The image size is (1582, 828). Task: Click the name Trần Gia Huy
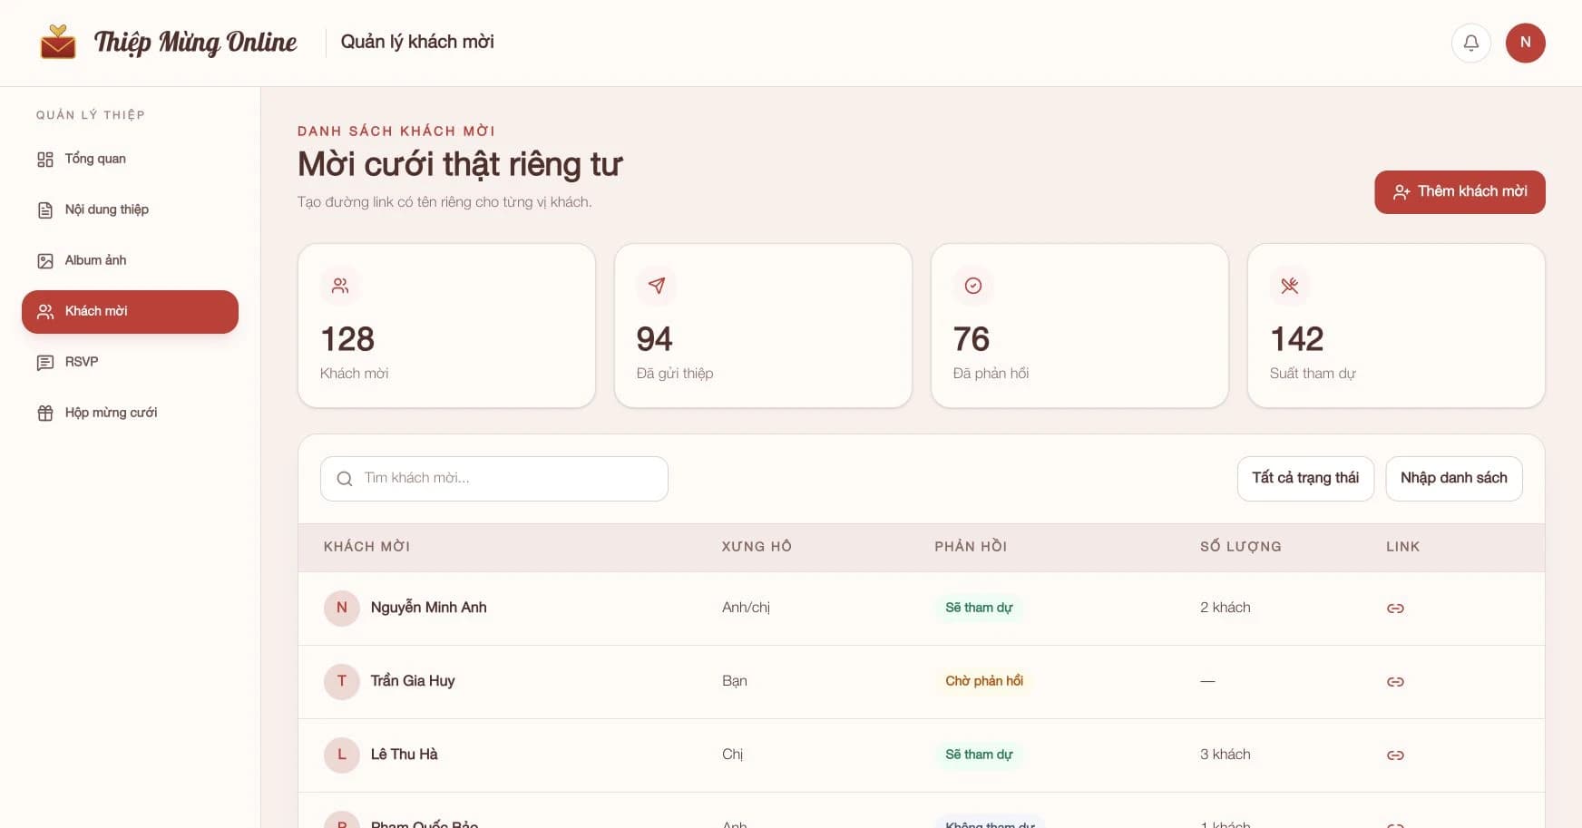tap(413, 681)
